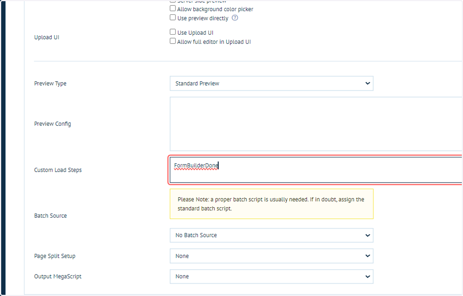The image size is (463, 296).
Task: Click the Upload UI label
Action: (47, 37)
